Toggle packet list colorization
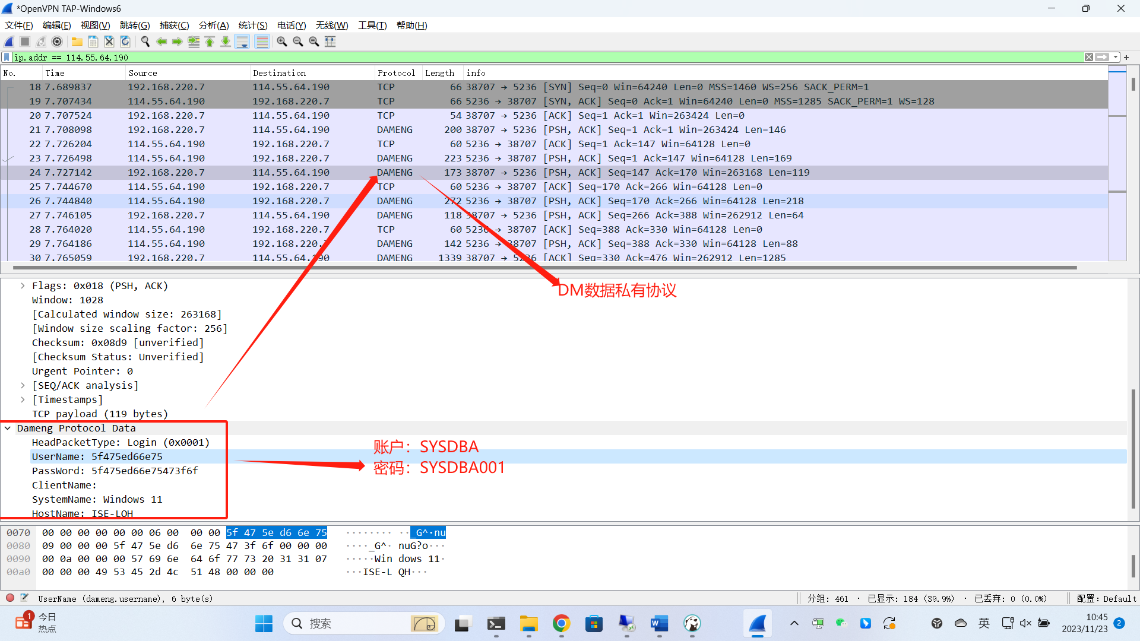Image resolution: width=1140 pixels, height=641 pixels. click(x=262, y=42)
